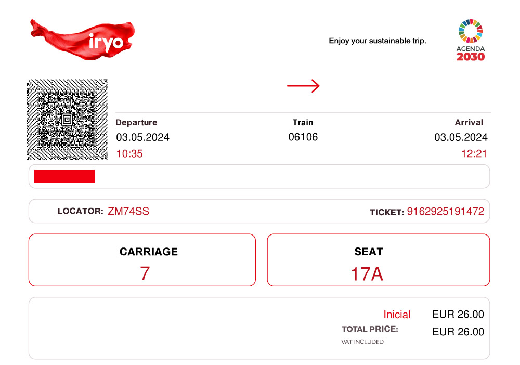
Task: Select the locator code ZM74SS
Action: click(128, 211)
